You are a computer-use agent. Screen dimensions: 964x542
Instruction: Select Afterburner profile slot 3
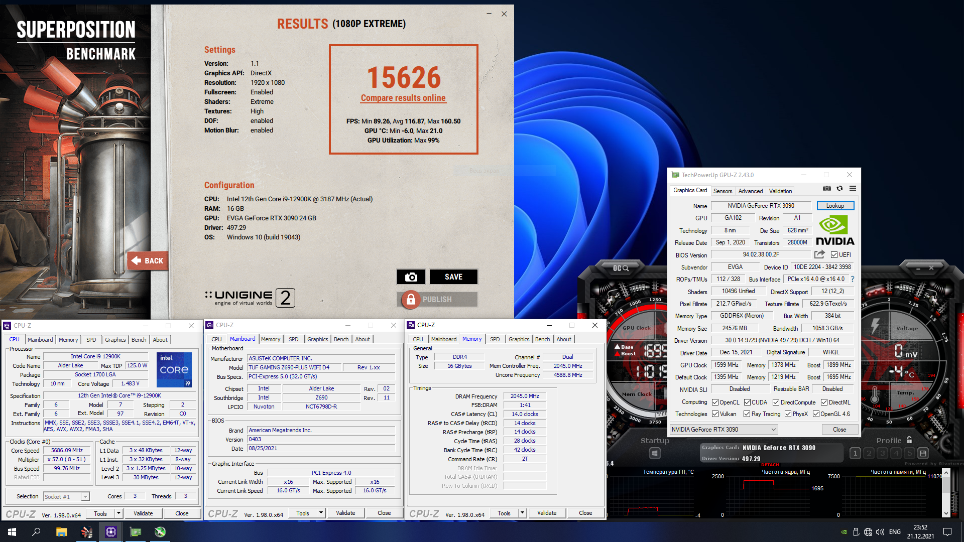[x=882, y=453]
